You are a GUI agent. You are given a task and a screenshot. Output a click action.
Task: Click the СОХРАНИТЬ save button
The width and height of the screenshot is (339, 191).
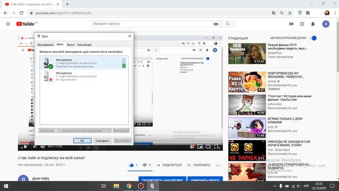coord(199,165)
